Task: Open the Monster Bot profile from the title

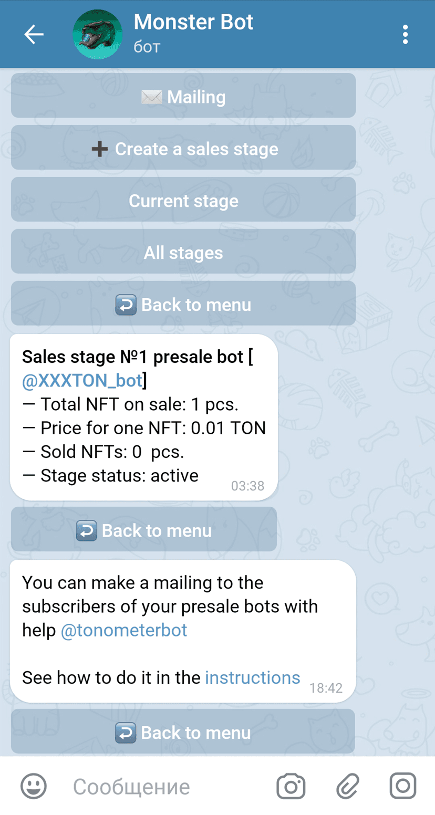Action: click(x=193, y=23)
